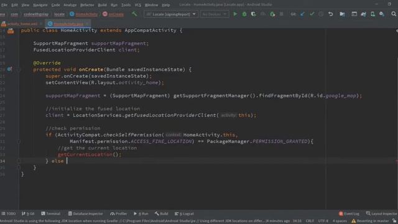Screen dimensions: 398x224
Task: Sync Project with Gradle Files icon
Action: pyautogui.click(x=363, y=14)
